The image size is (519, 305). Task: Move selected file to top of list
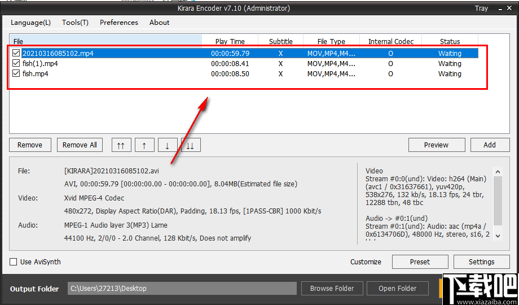coord(121,145)
